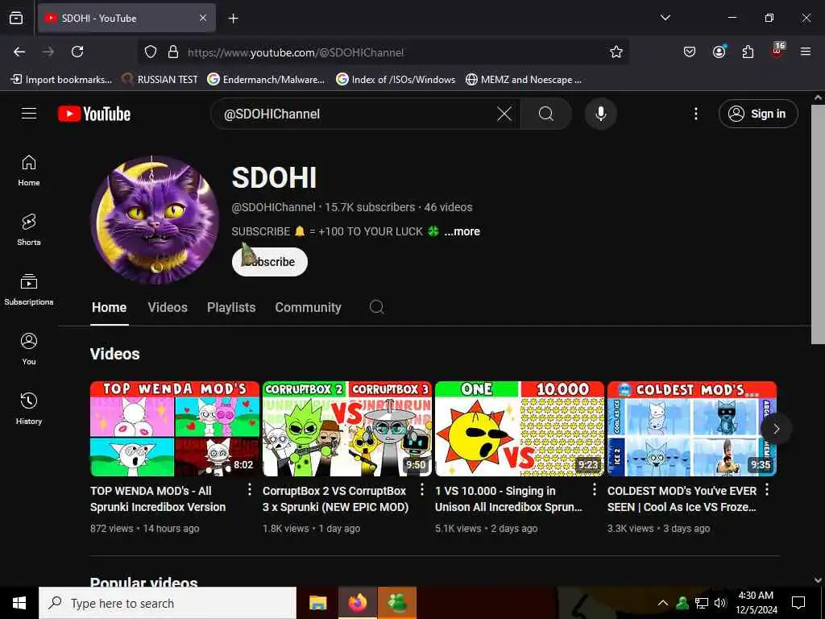Viewport: 825px width, 619px height.
Task: Open Firefox View button
Action: click(x=16, y=19)
